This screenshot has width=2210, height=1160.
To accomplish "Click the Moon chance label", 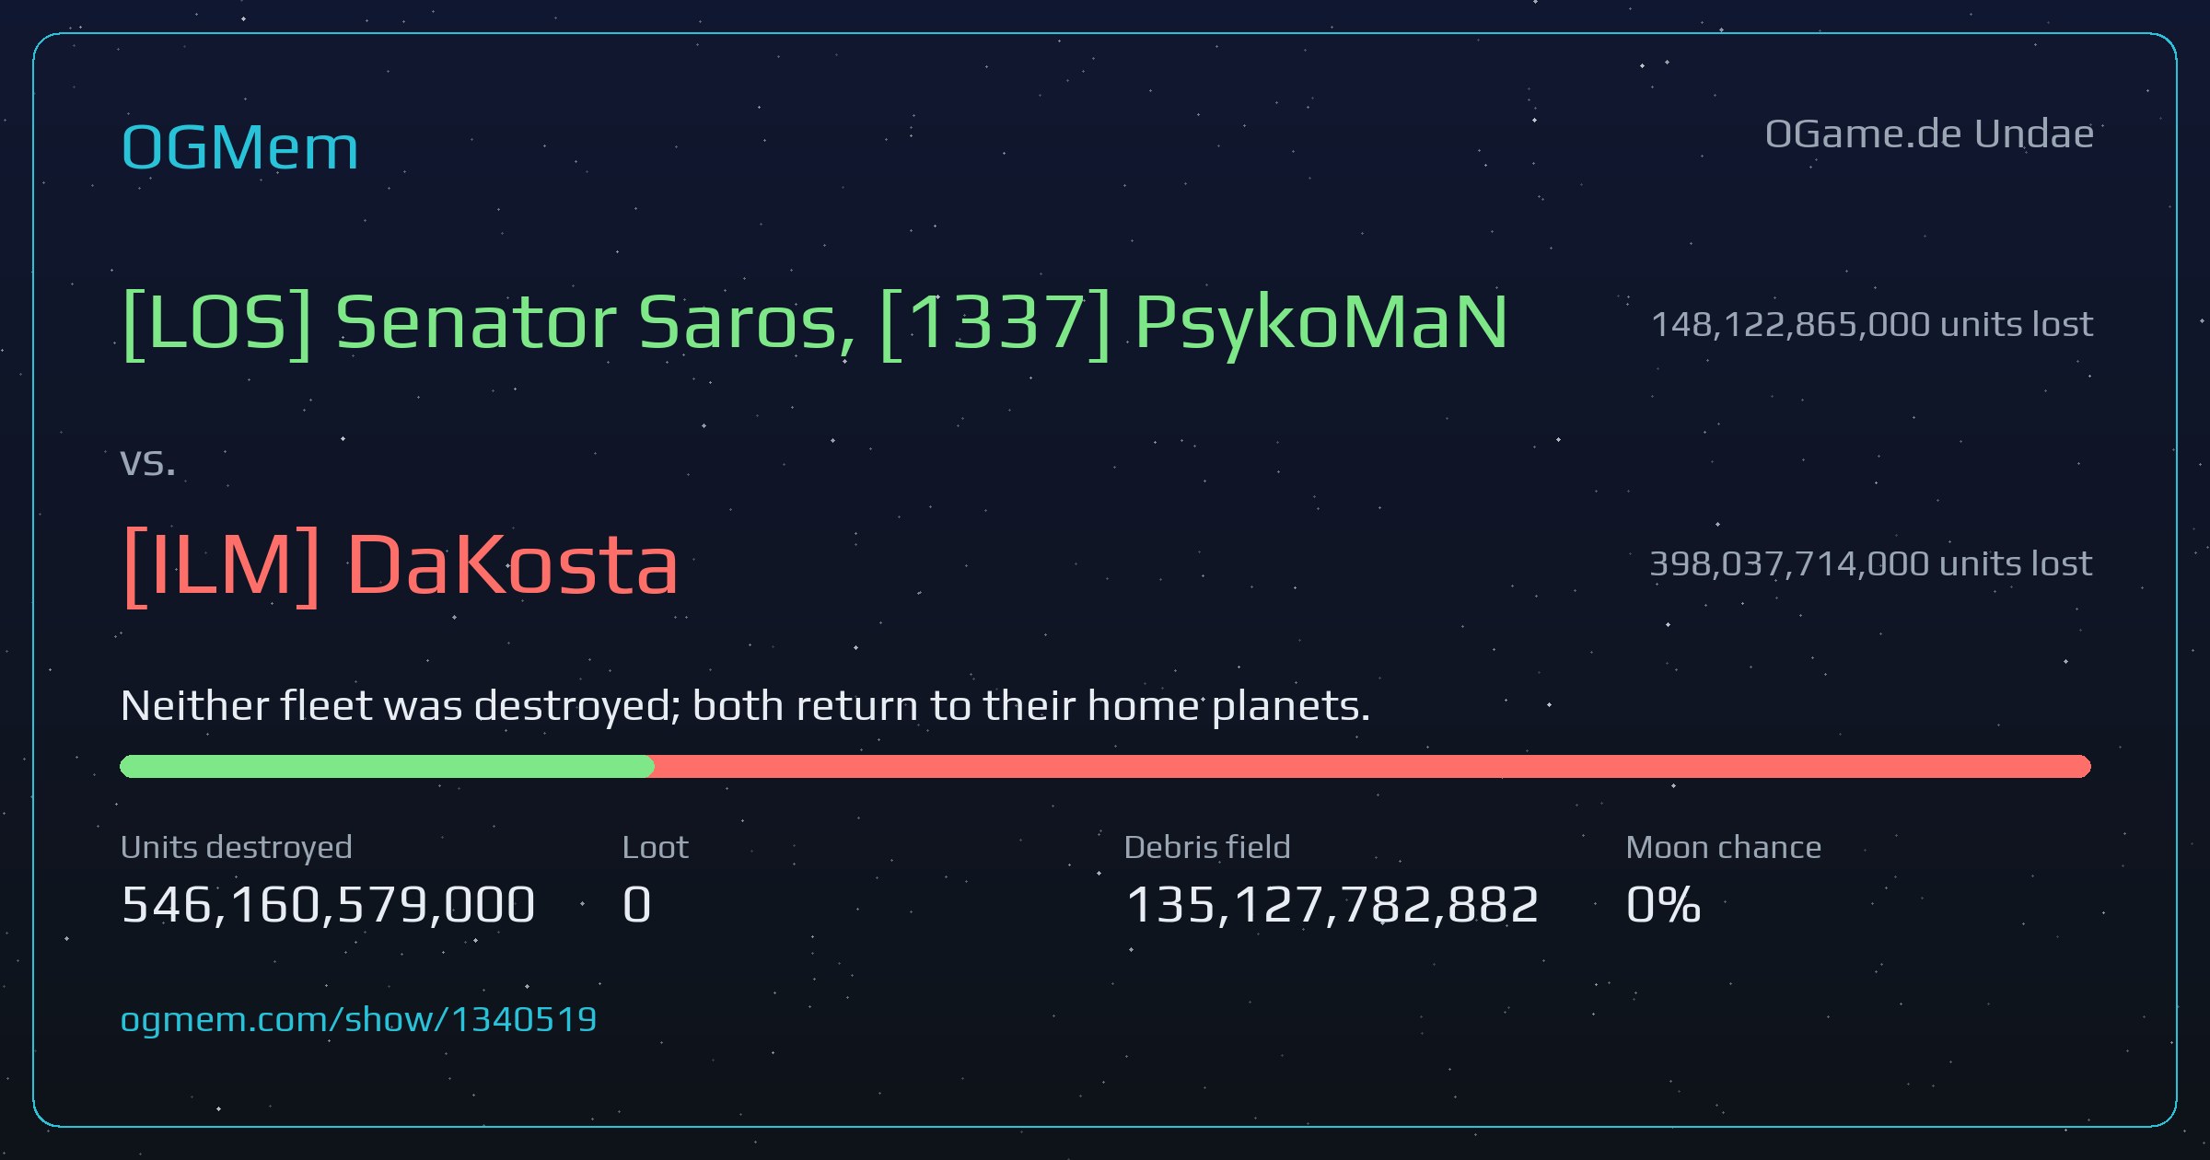I will (1724, 847).
